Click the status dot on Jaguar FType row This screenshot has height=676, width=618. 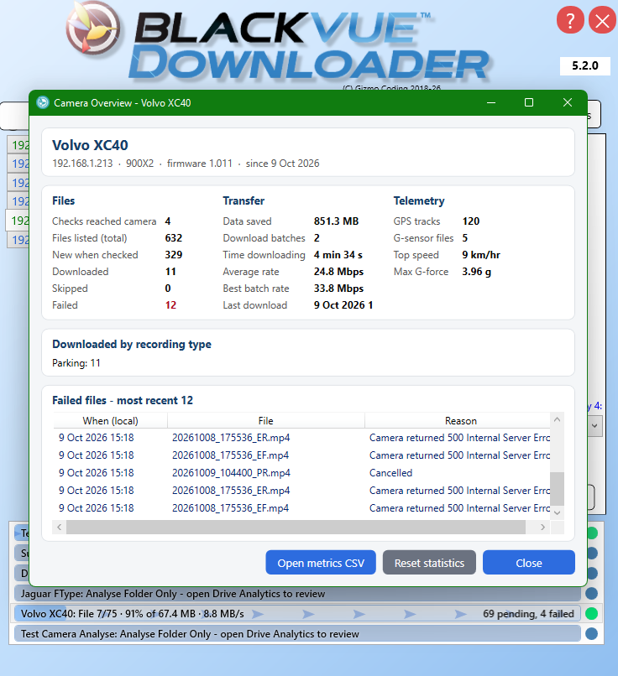coord(592,593)
